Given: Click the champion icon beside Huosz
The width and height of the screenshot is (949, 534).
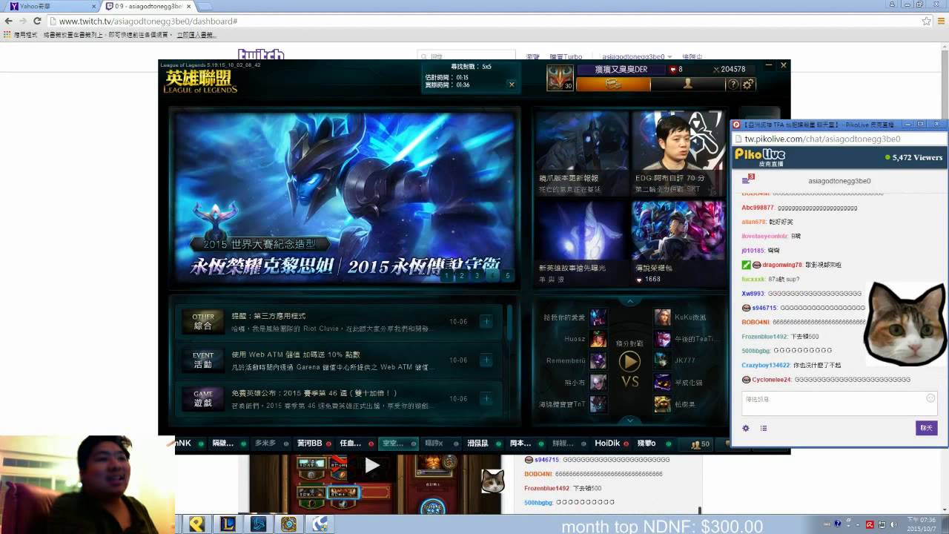Looking at the screenshot, I should [598, 339].
